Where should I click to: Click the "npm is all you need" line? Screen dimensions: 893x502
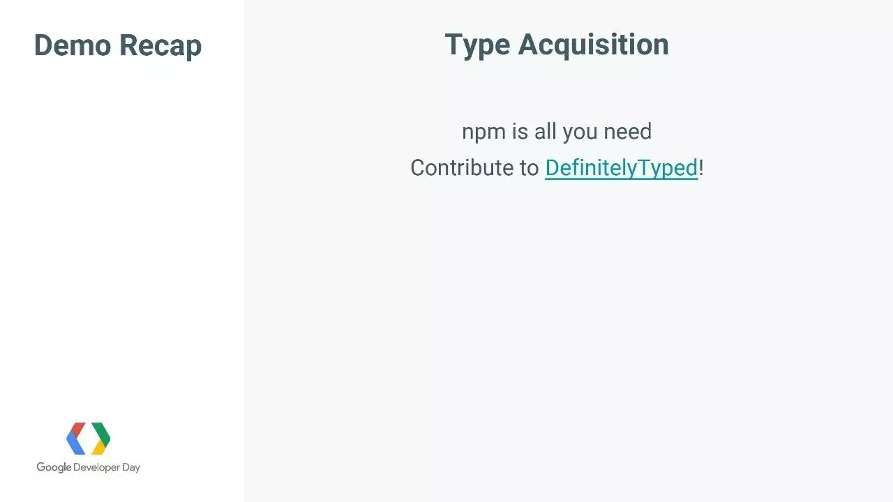[557, 131]
